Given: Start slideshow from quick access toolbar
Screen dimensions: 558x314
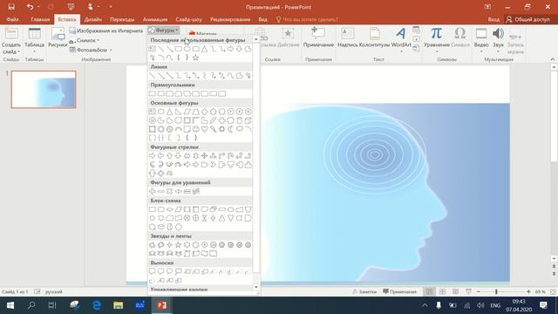Looking at the screenshot, I should 71,7.
